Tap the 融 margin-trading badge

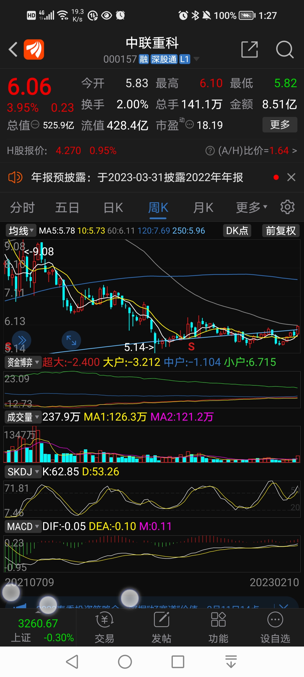coord(144,59)
